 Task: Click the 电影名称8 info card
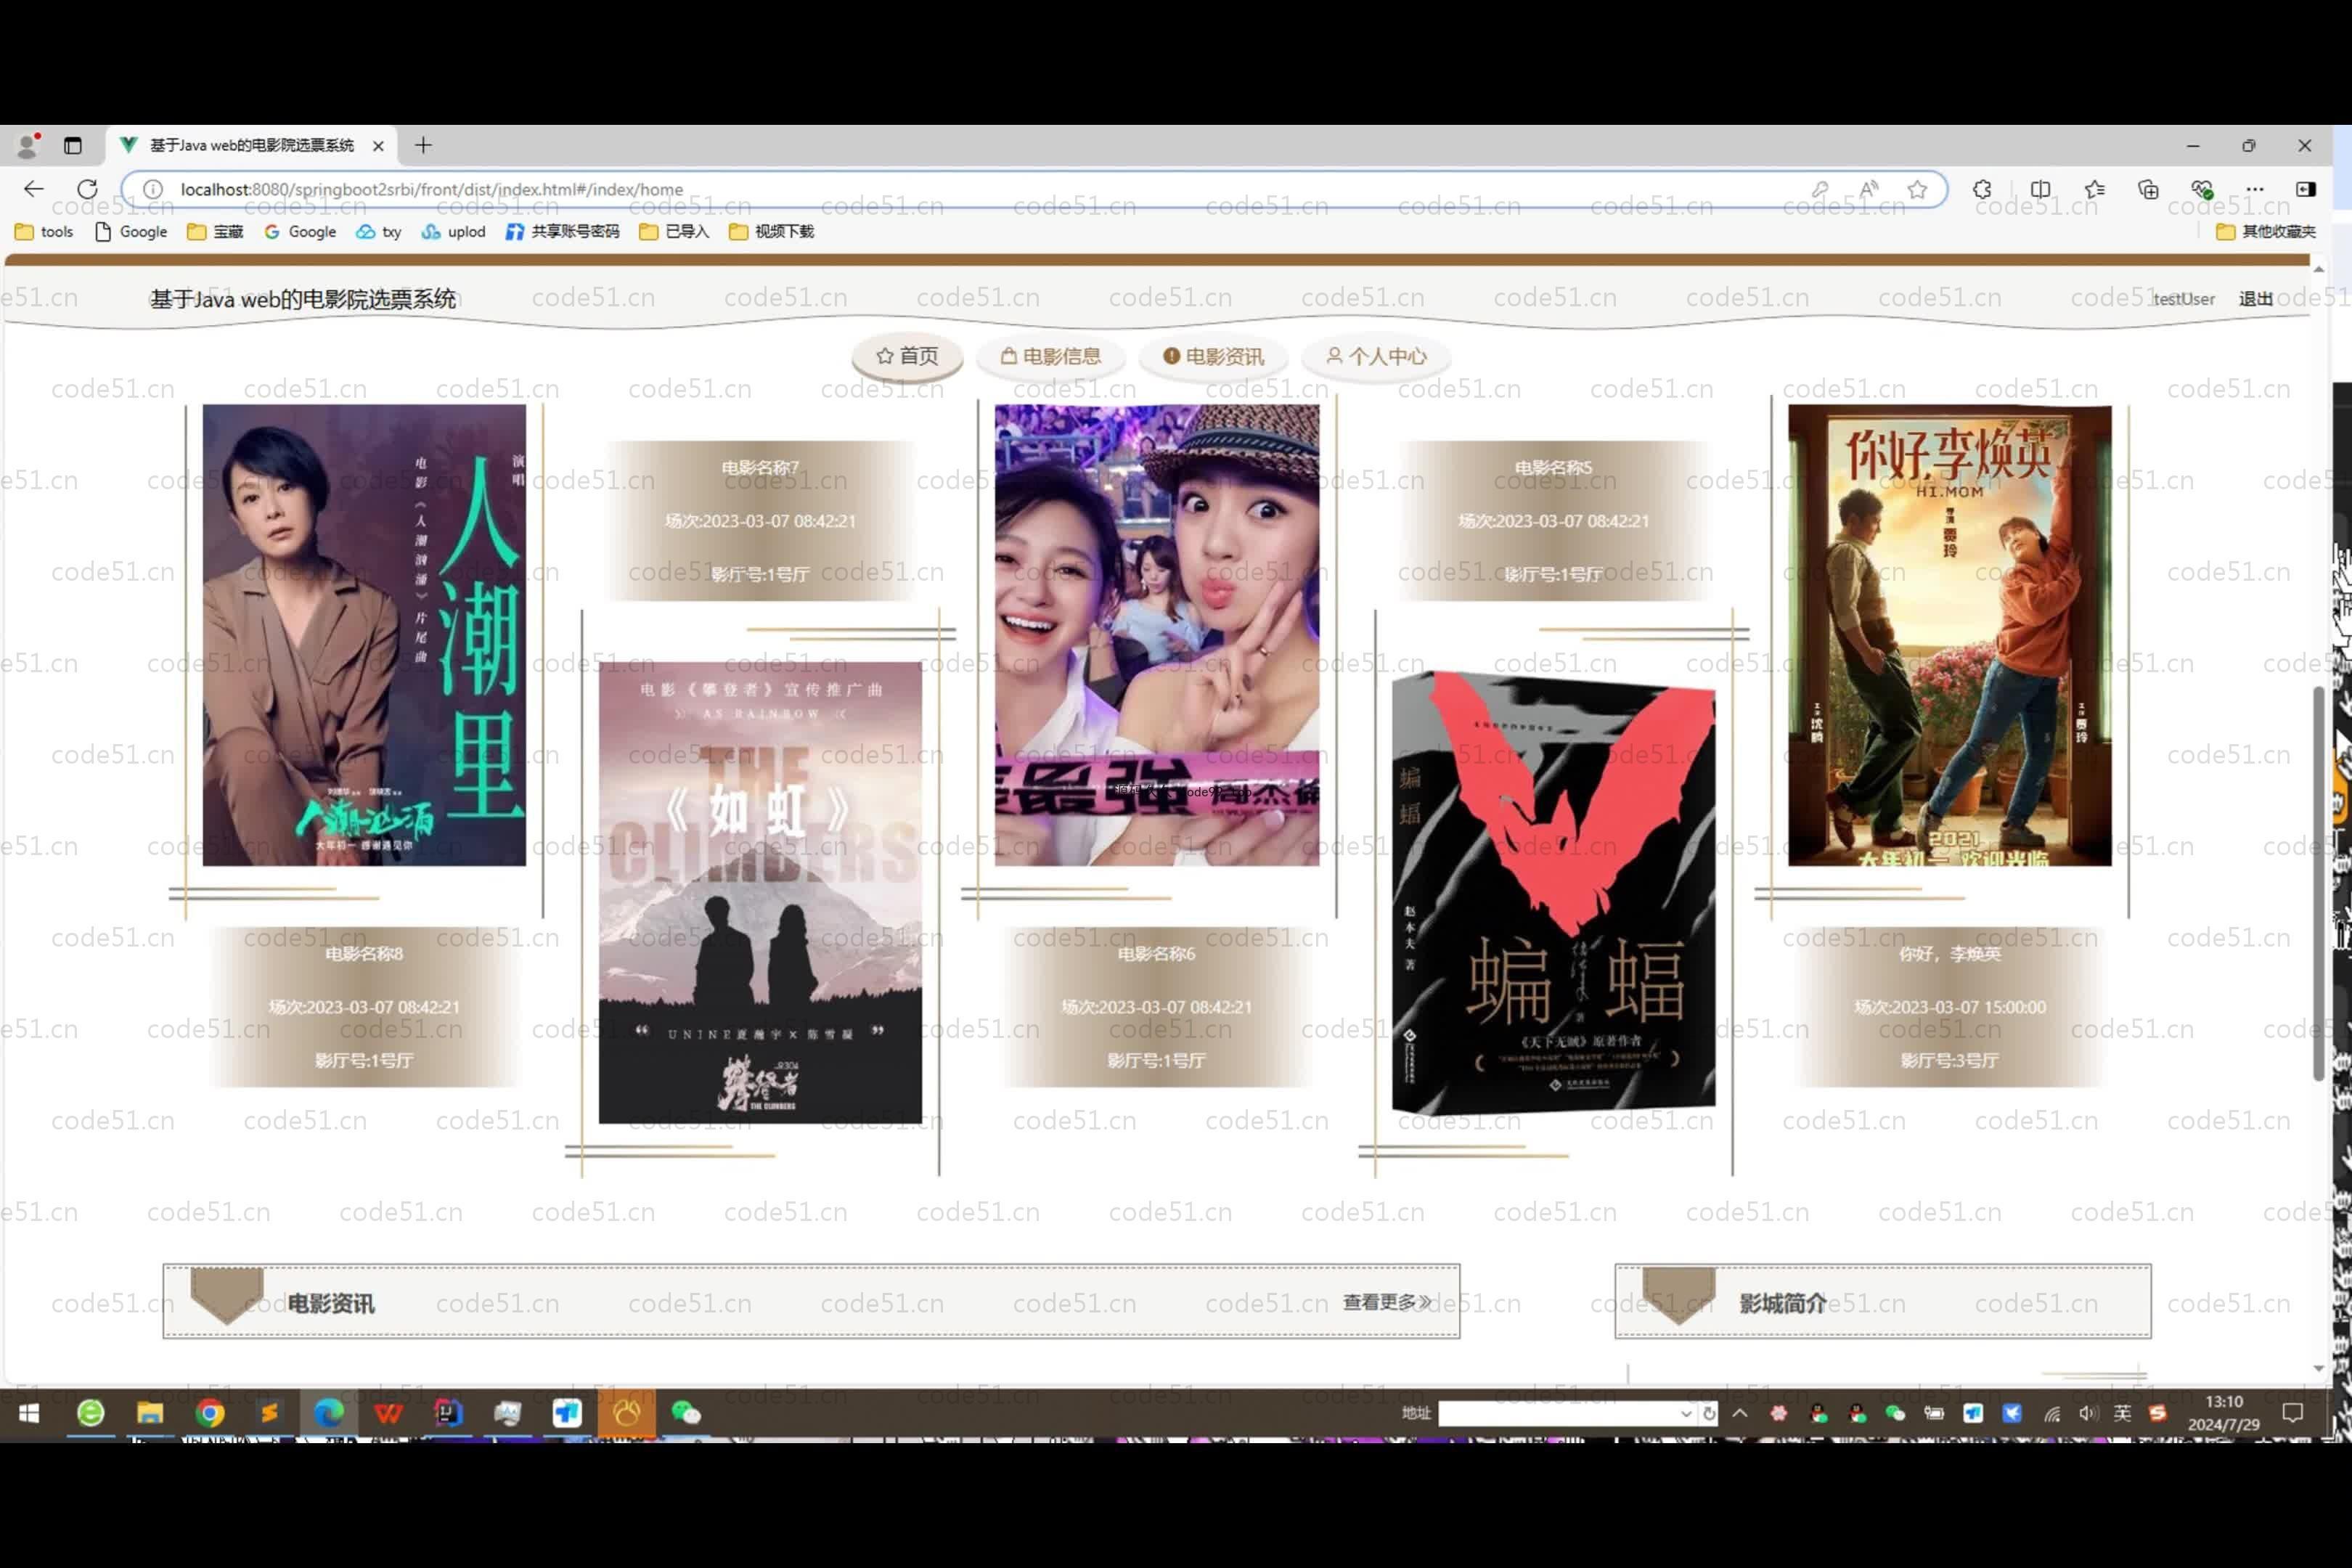(364, 1007)
